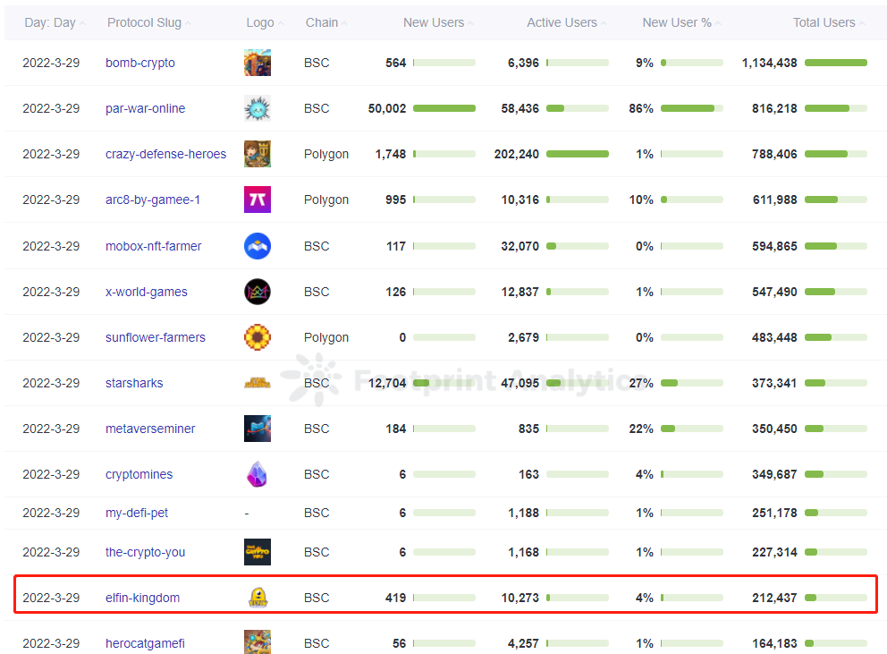887x654 pixels.
Task: Open the cryptomines link
Action: click(139, 474)
